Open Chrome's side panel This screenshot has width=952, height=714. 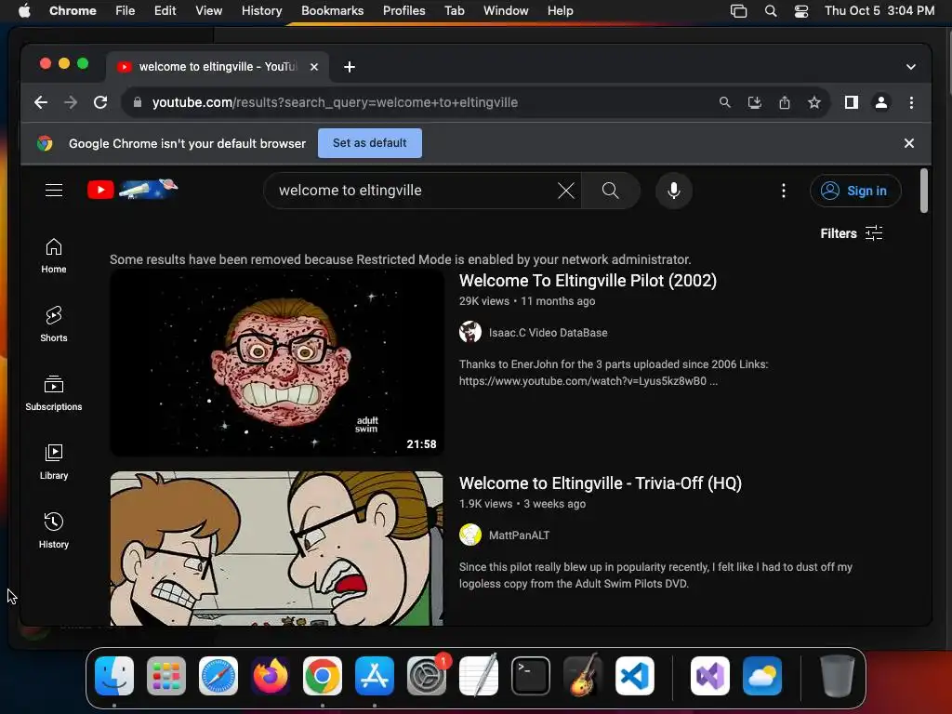click(x=852, y=102)
